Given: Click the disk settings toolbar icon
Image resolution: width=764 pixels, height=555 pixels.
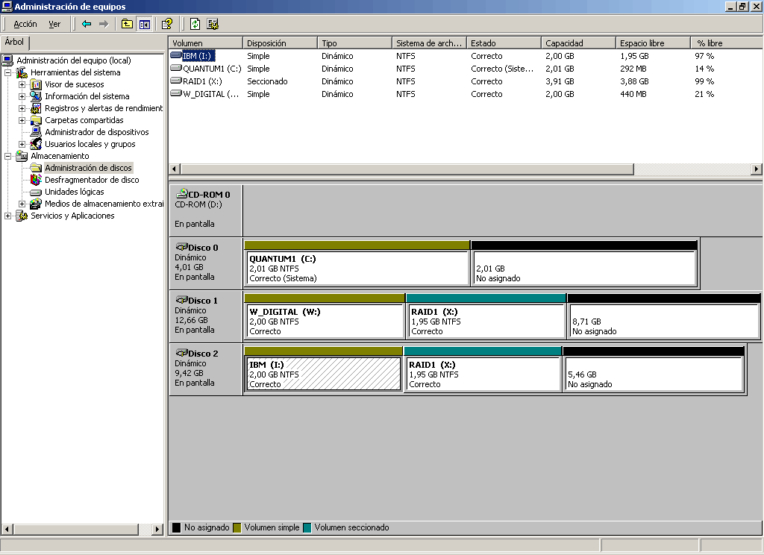Looking at the screenshot, I should [x=213, y=24].
